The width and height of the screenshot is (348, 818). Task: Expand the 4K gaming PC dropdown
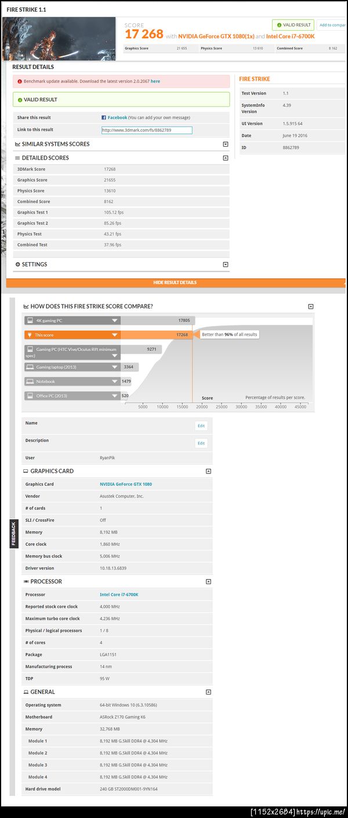pyautogui.click(x=115, y=320)
